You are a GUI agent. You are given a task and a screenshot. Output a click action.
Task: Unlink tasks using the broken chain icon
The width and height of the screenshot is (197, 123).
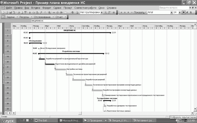58,12
